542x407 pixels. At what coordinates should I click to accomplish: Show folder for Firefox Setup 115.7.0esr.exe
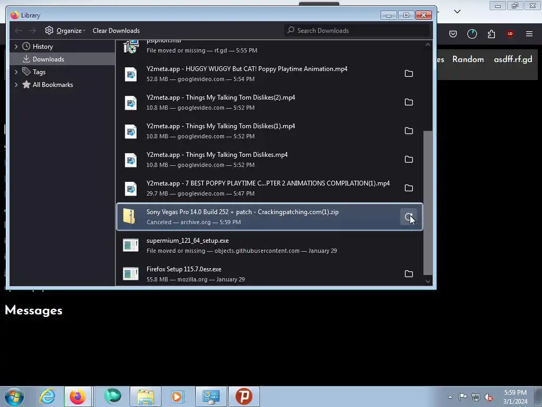(409, 274)
